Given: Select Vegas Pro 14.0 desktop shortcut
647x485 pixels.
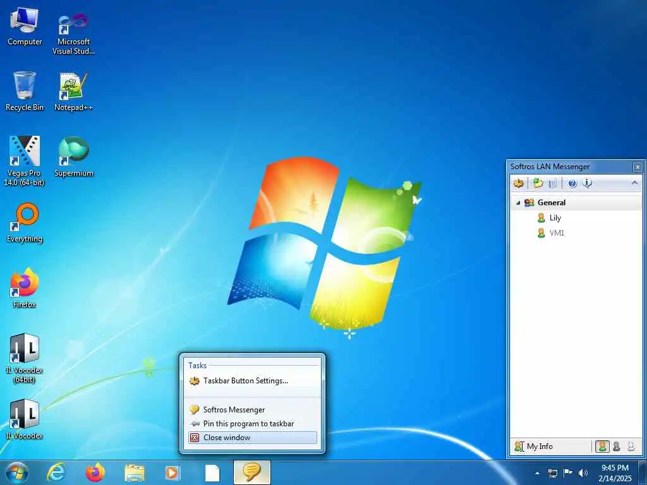Looking at the screenshot, I should 25,161.
